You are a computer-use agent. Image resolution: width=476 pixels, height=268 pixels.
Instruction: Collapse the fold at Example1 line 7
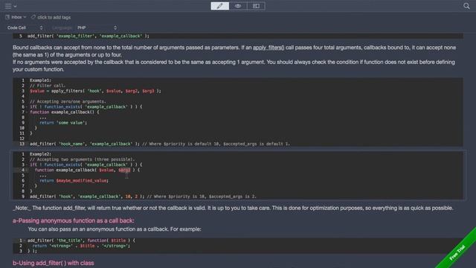[26, 112]
